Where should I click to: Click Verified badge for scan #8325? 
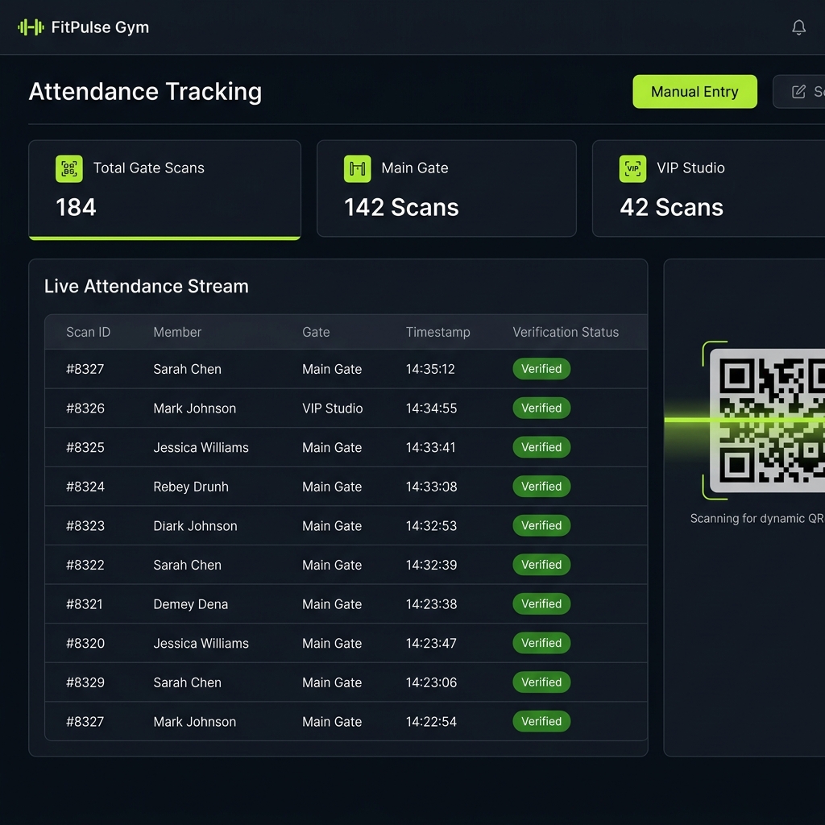(541, 447)
